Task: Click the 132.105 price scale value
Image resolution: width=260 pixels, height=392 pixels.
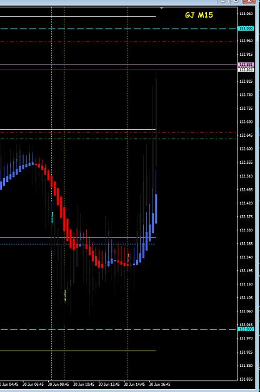Action: pos(246,297)
